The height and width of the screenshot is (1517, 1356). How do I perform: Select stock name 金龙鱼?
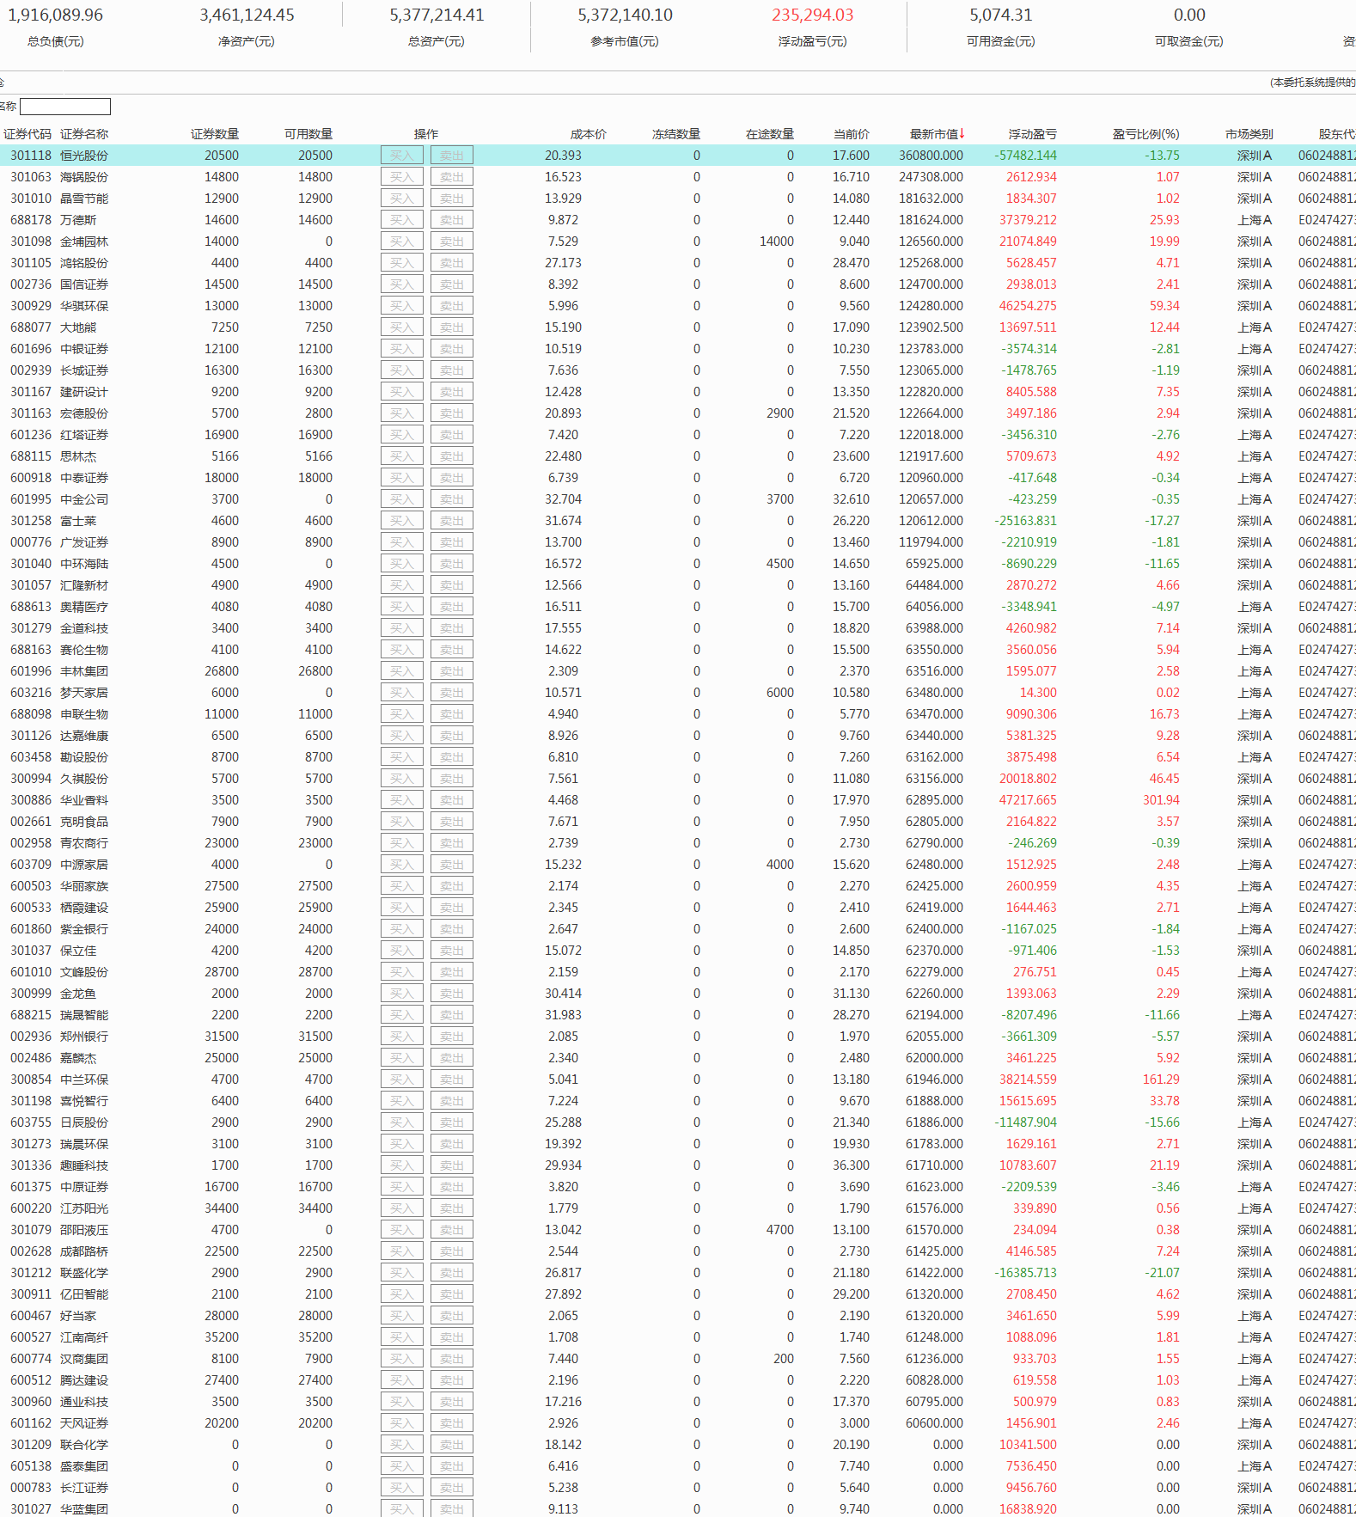point(78,994)
